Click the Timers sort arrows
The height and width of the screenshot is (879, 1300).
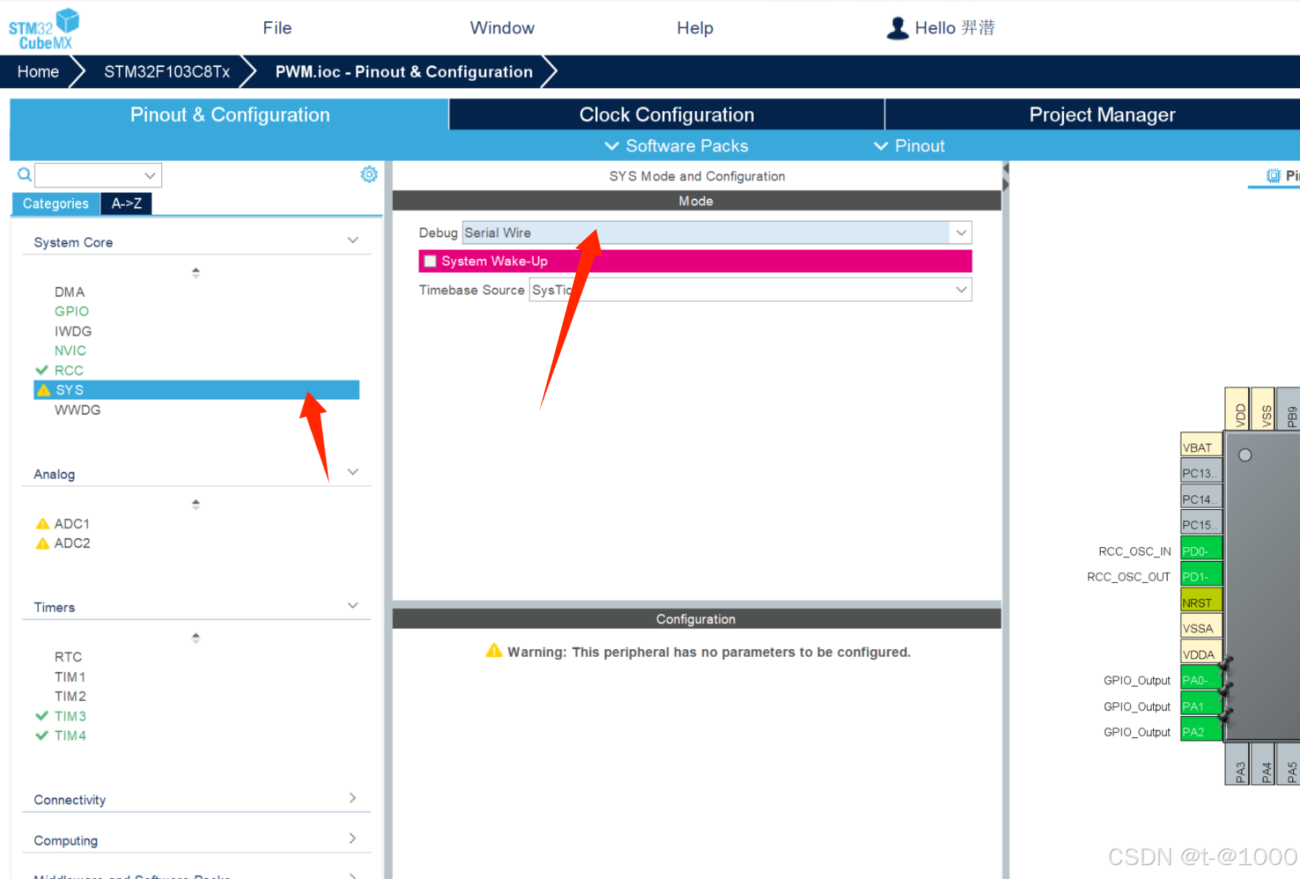tap(196, 638)
